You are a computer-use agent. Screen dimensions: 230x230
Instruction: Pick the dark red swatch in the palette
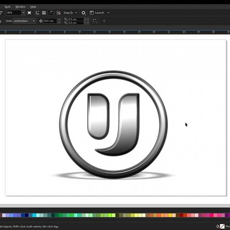[x=181, y=215]
